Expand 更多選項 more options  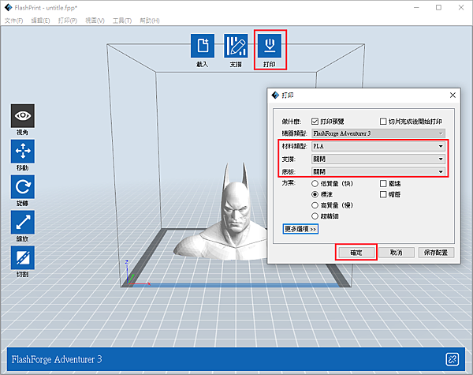click(x=300, y=229)
